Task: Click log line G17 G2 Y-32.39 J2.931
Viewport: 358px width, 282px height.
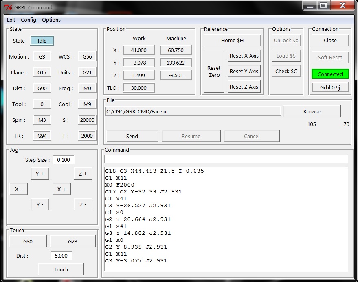Action: [143, 192]
